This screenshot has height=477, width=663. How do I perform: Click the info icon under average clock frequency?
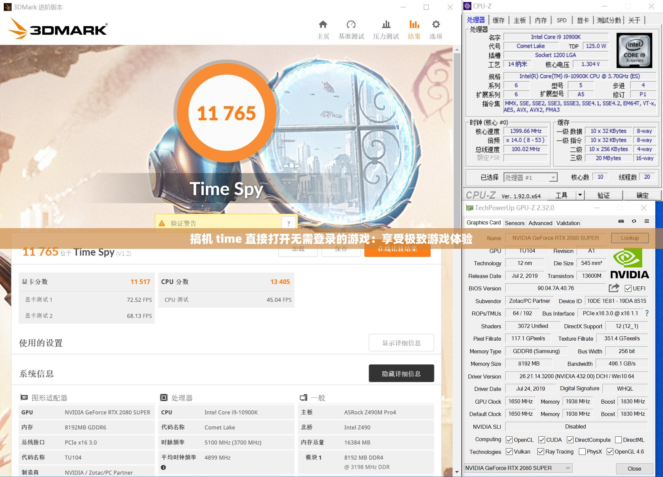pyautogui.click(x=163, y=466)
